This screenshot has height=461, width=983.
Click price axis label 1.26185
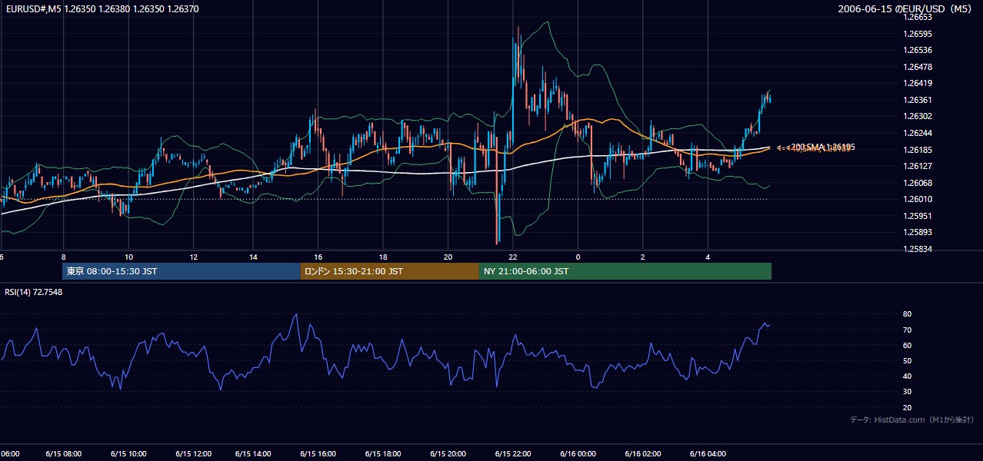[918, 150]
